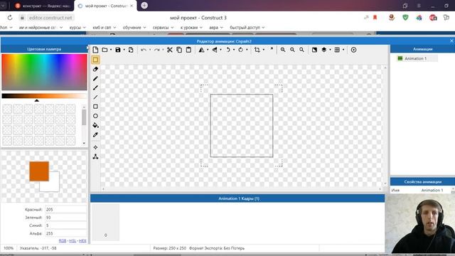
Task: Open a new browser tab
Action: (x=144, y=6)
